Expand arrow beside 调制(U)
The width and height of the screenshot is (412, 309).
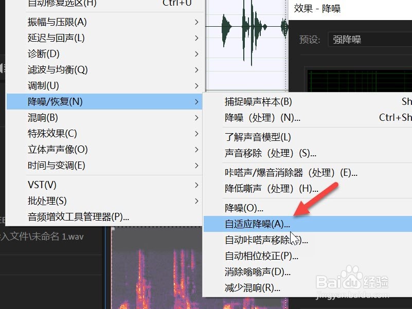tap(196, 86)
